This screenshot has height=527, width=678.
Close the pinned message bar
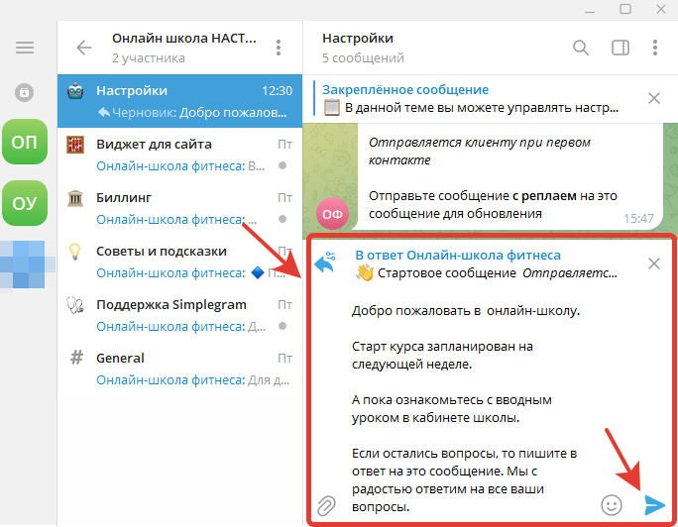654,97
